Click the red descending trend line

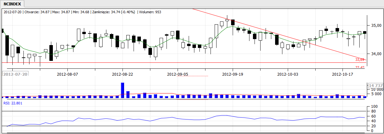[279, 35]
